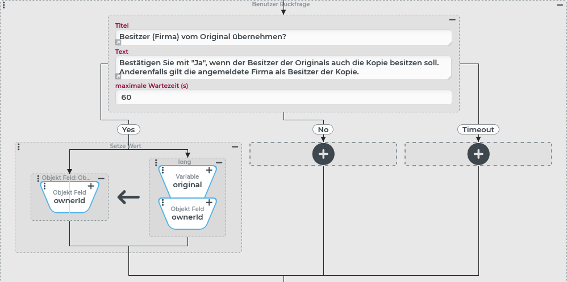Open the link icon below the Text field
This screenshot has width=567, height=282.
click(118, 76)
